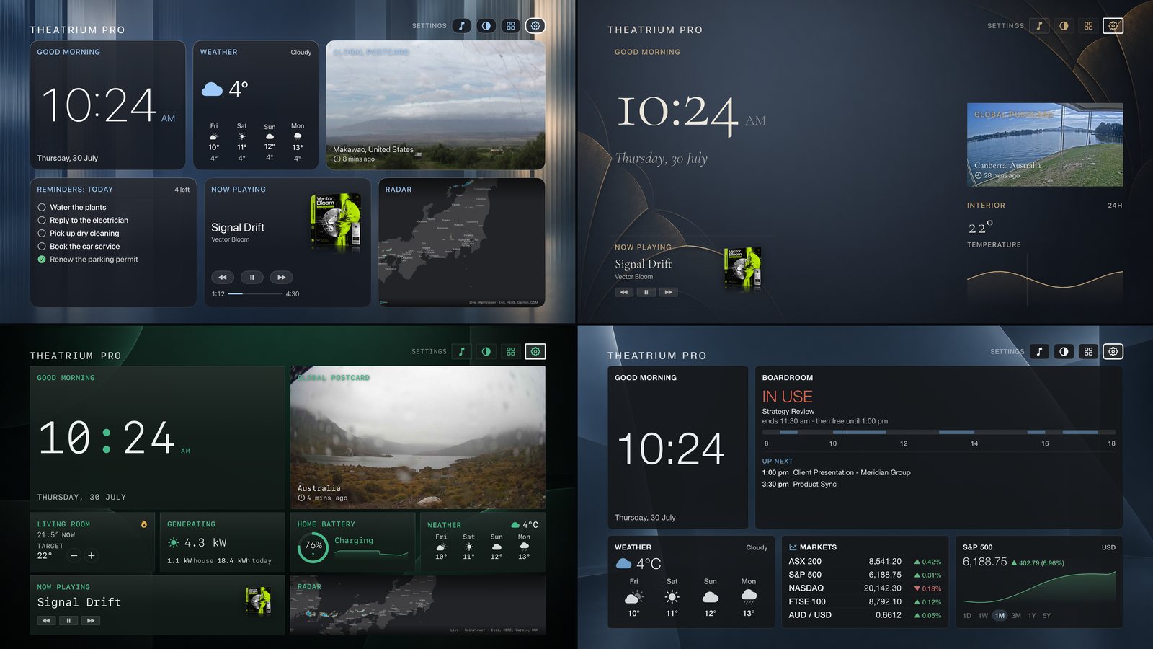Viewport: 1153px width, 649px height.
Task: Click music note icon in Boardroom dashboard
Action: point(1039,352)
